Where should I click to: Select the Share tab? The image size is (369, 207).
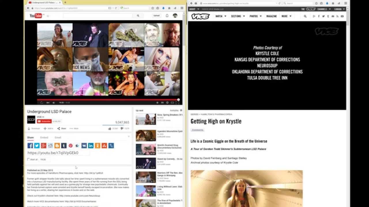(x=30, y=138)
